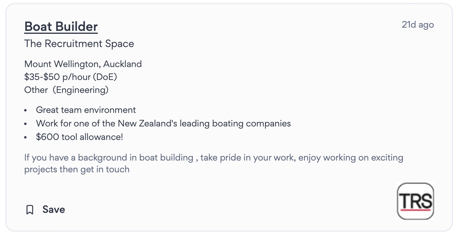Click the $35-$50 p/hour salary line
This screenshot has height=237, width=466.
pos(70,77)
